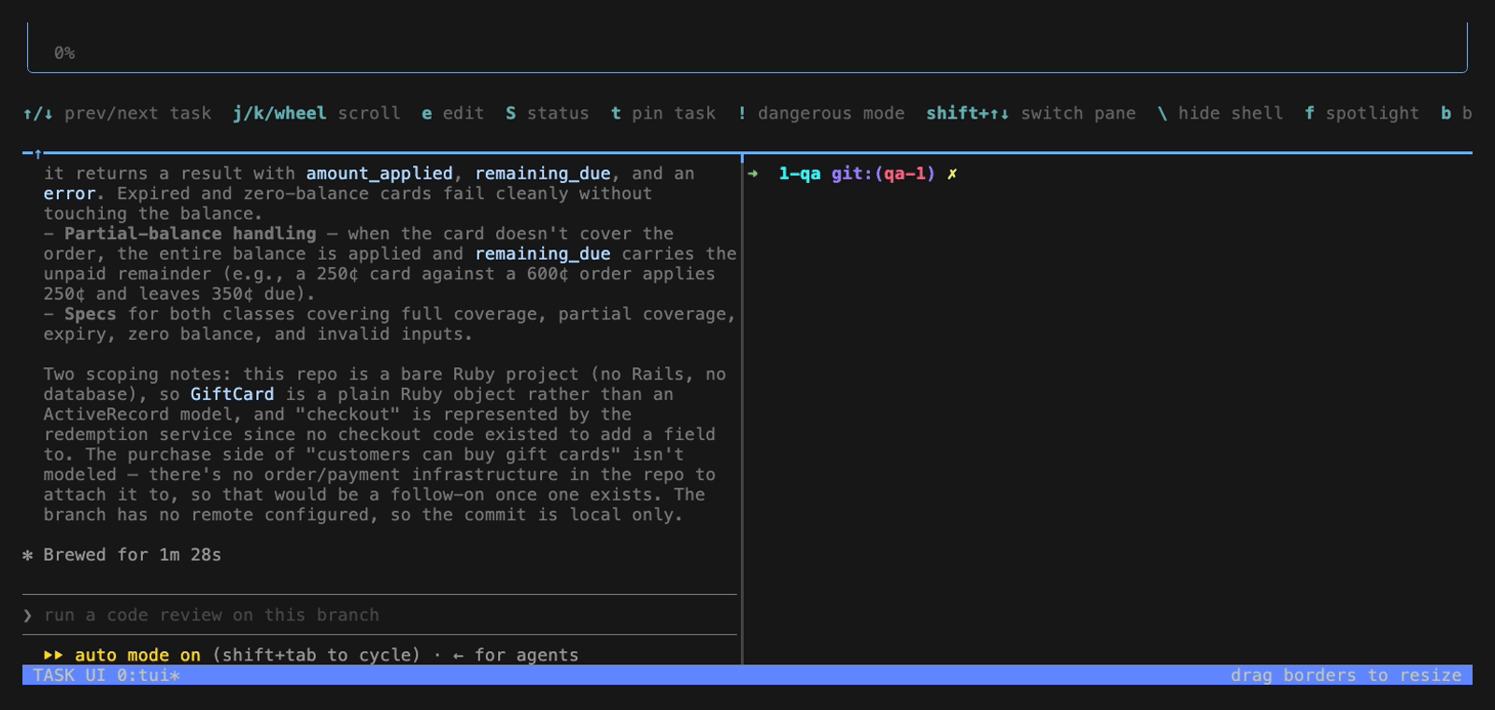Image resolution: width=1495 pixels, height=710 pixels.
Task: Click the 'TASK UI' label in status bar
Action: (x=69, y=674)
